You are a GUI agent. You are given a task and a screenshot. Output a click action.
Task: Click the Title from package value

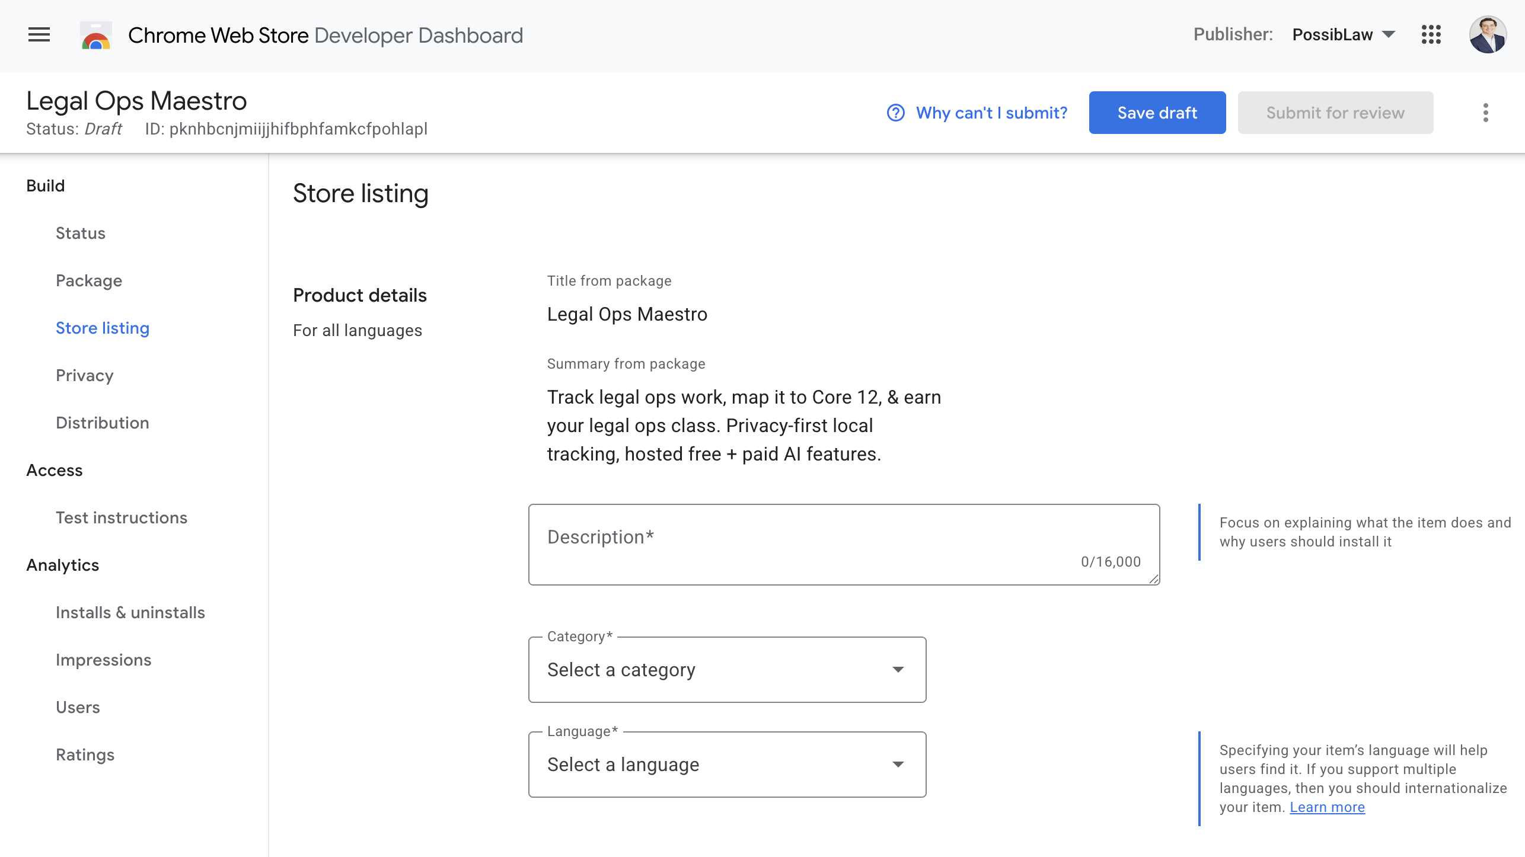click(627, 314)
